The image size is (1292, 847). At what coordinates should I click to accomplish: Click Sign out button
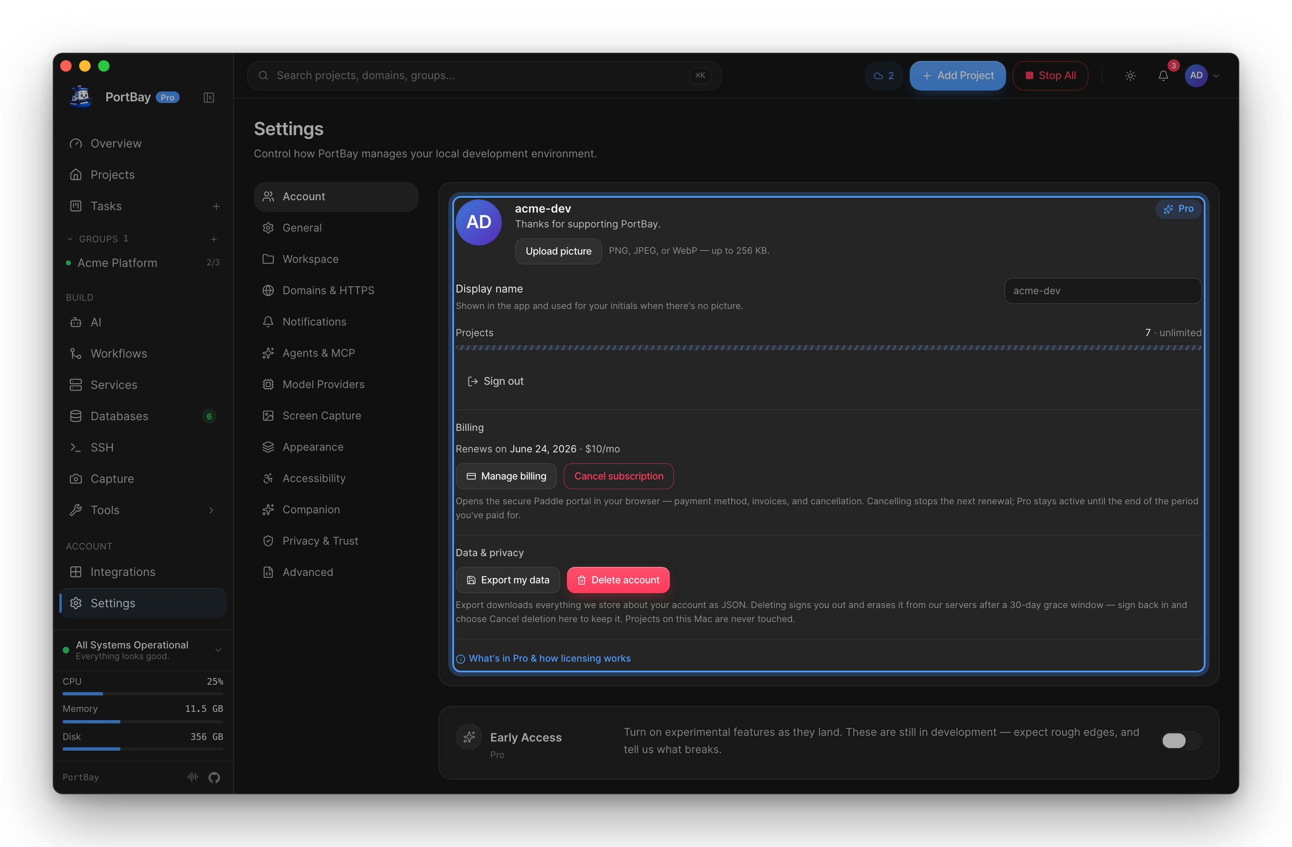click(x=495, y=381)
